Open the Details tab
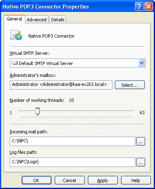 (x=58, y=20)
